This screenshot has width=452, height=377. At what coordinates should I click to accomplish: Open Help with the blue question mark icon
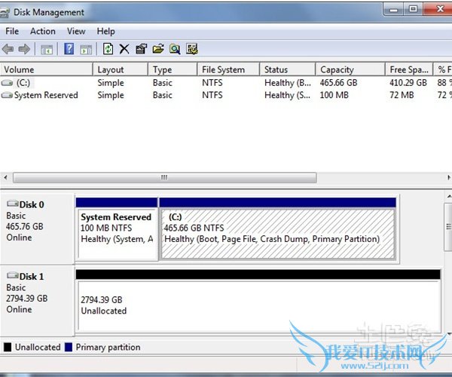click(69, 49)
